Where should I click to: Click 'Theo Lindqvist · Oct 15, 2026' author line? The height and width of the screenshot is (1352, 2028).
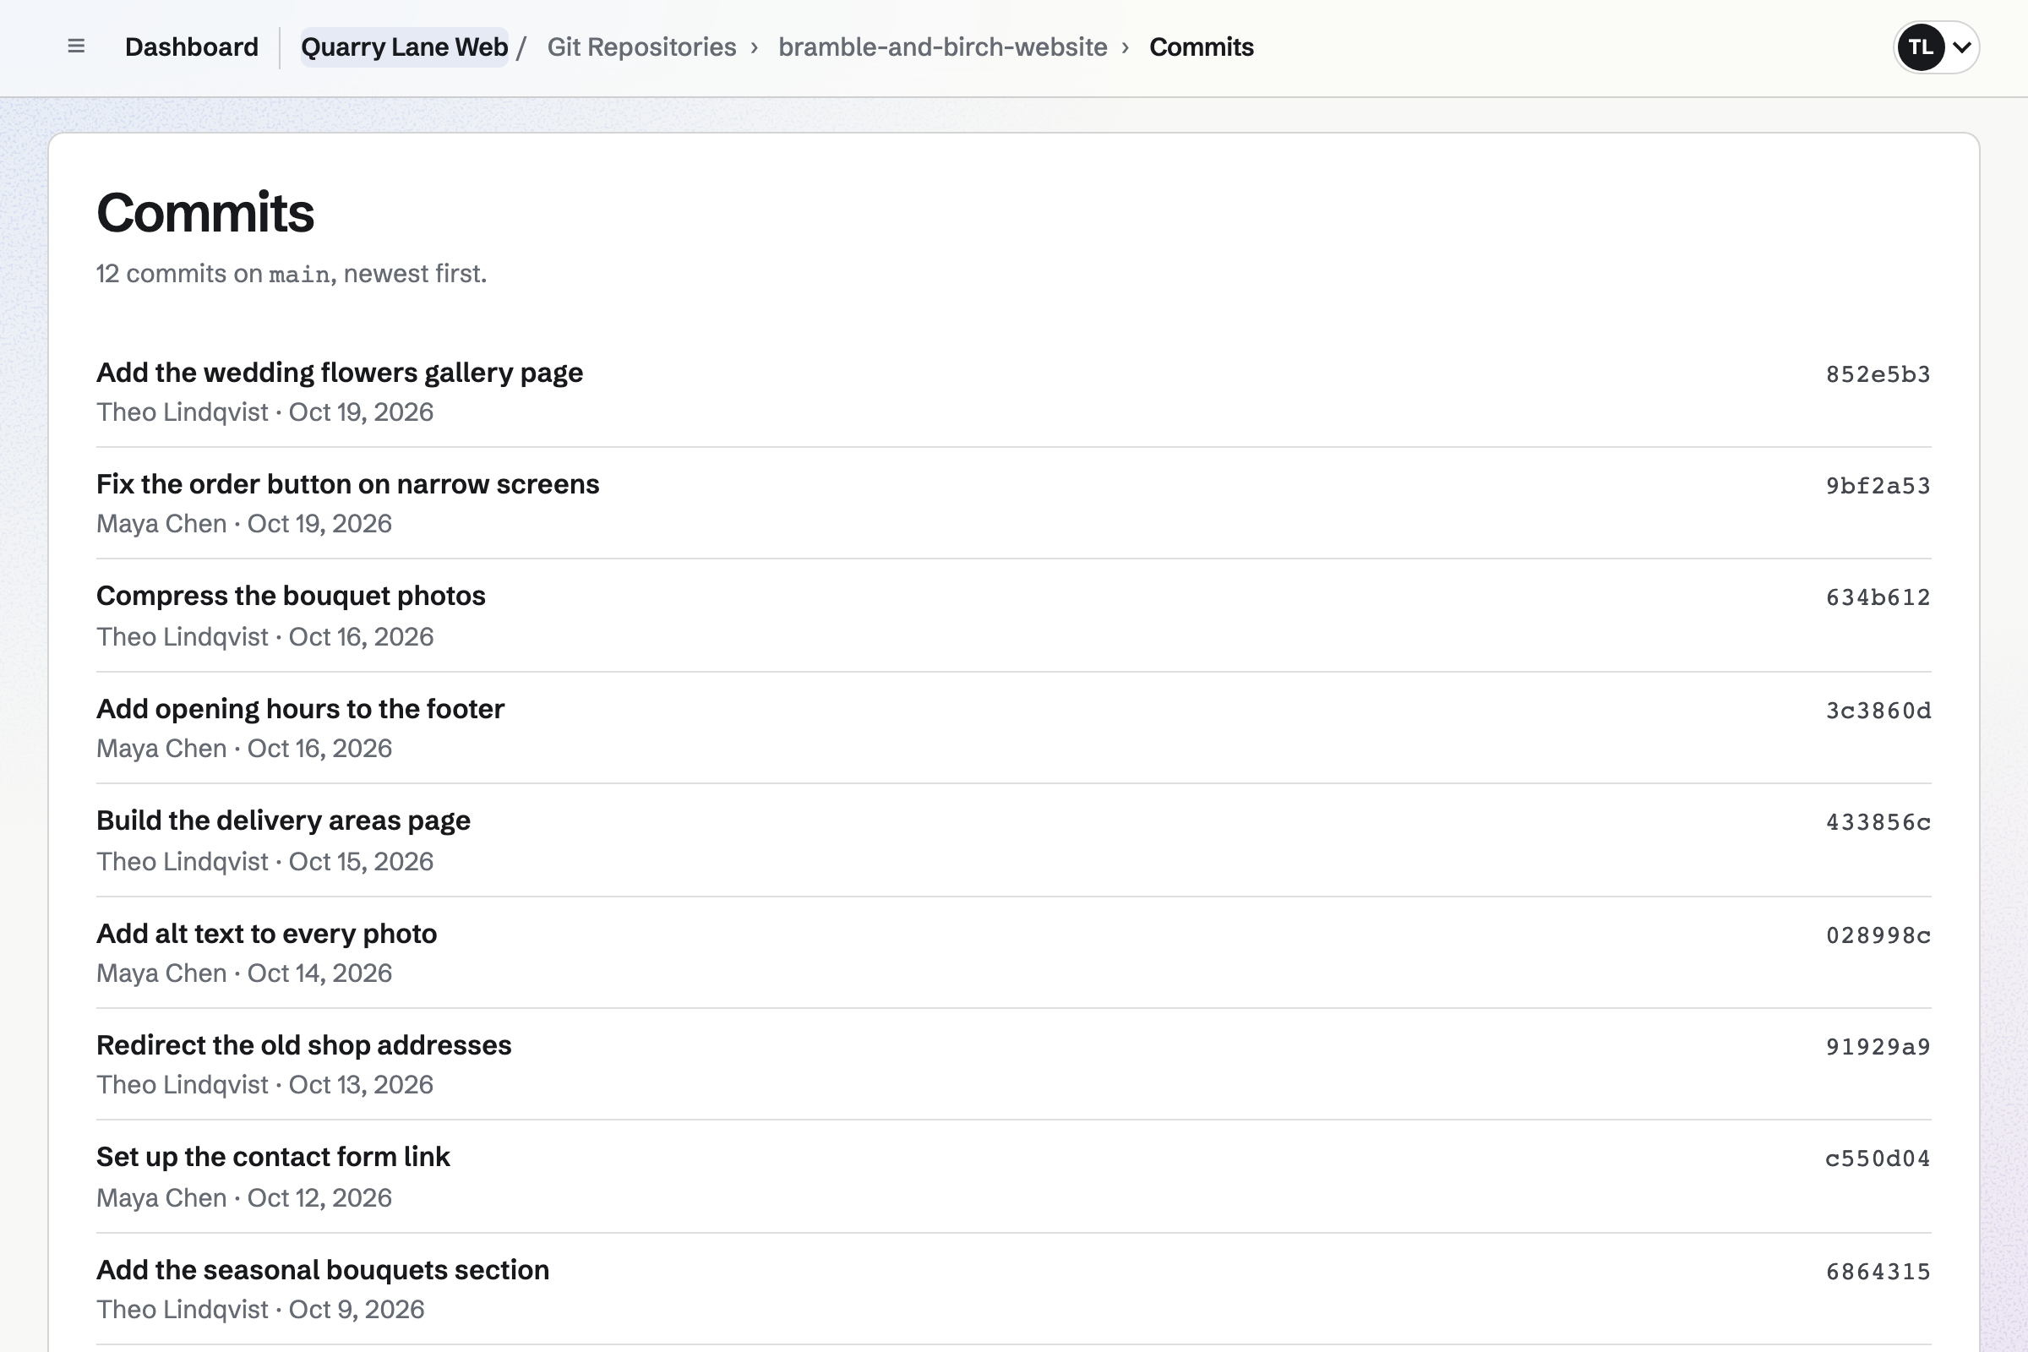(264, 862)
